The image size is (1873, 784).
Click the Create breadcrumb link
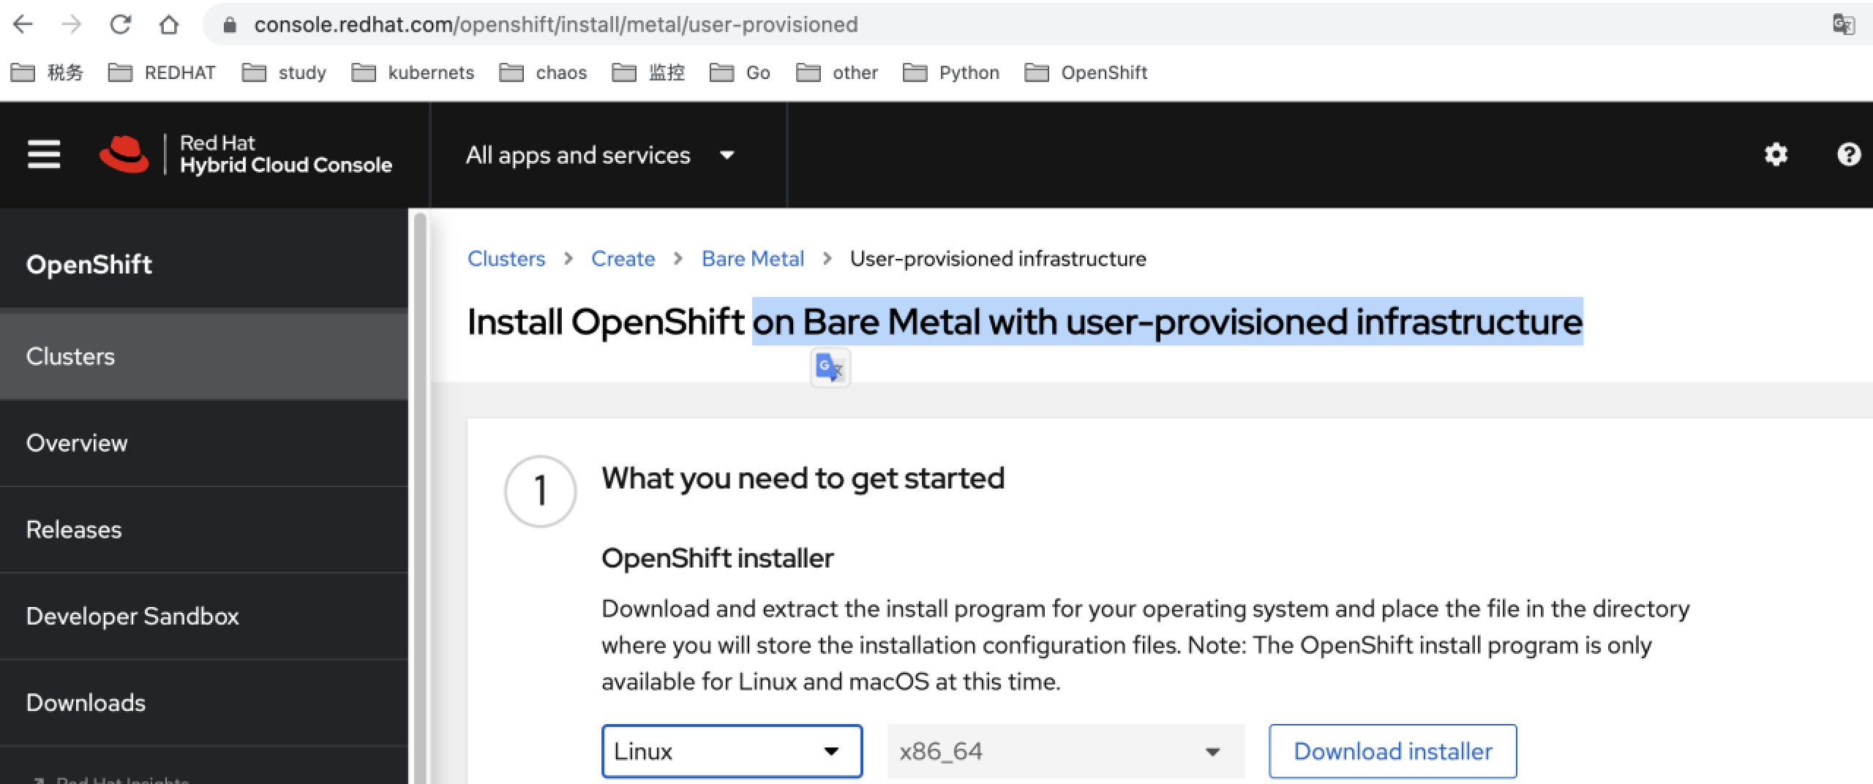[623, 258]
